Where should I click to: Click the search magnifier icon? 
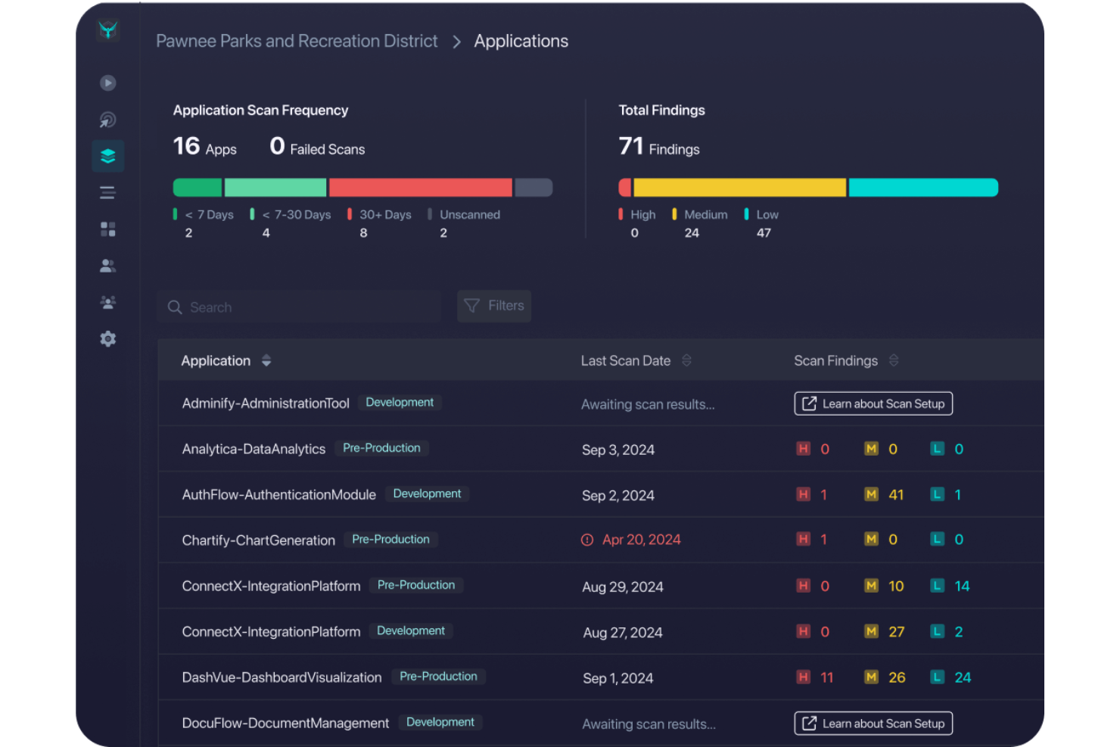(175, 307)
